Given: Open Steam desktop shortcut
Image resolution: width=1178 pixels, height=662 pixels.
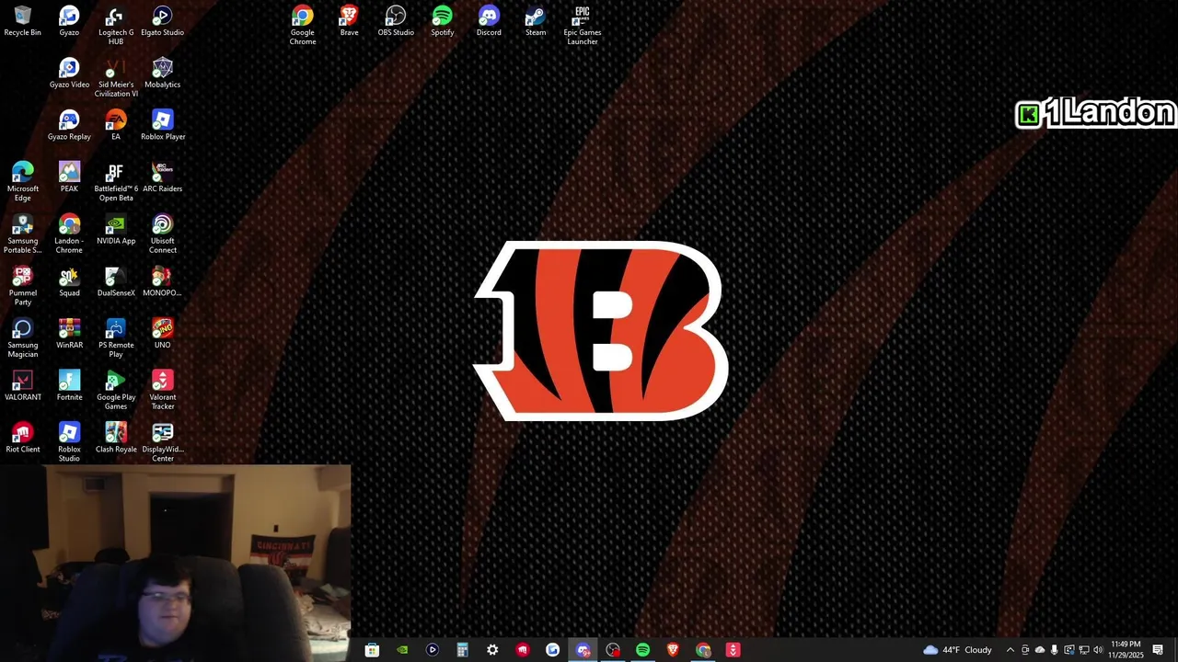Looking at the screenshot, I should [536, 21].
